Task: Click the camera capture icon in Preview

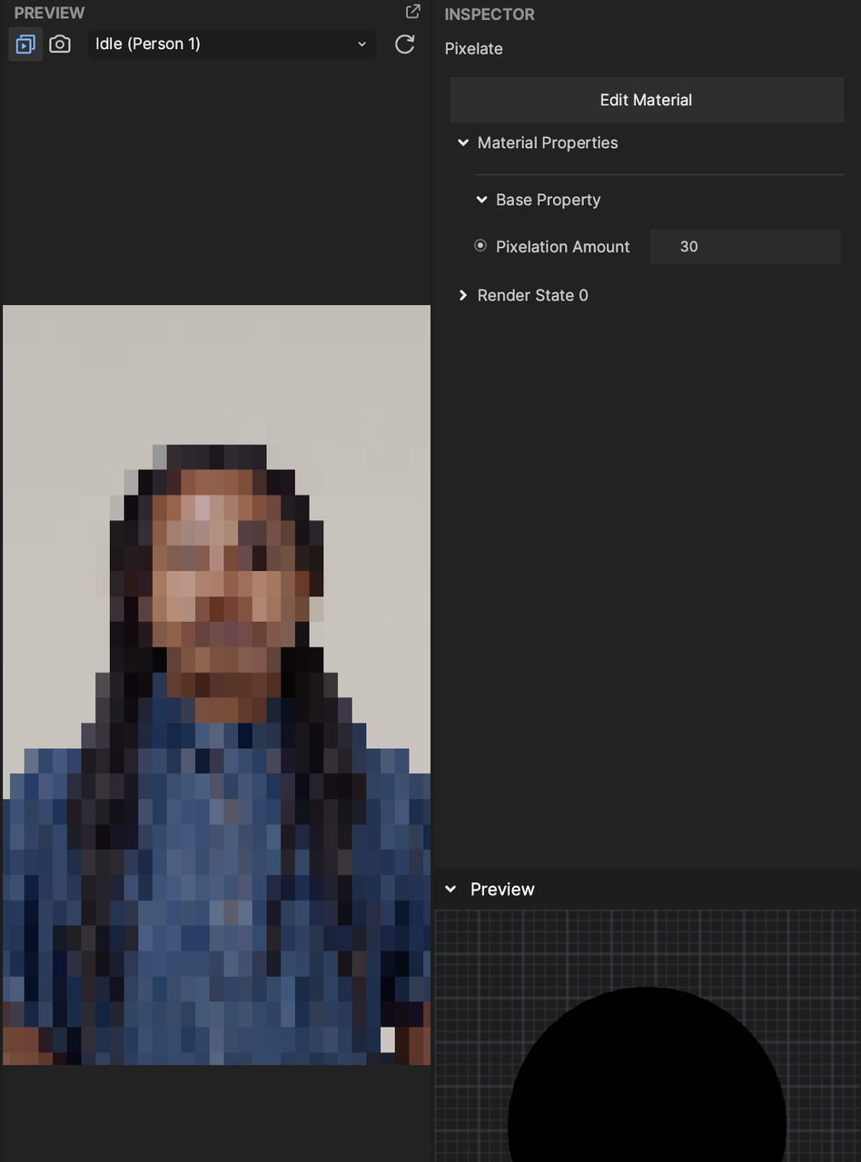Action: tap(60, 44)
